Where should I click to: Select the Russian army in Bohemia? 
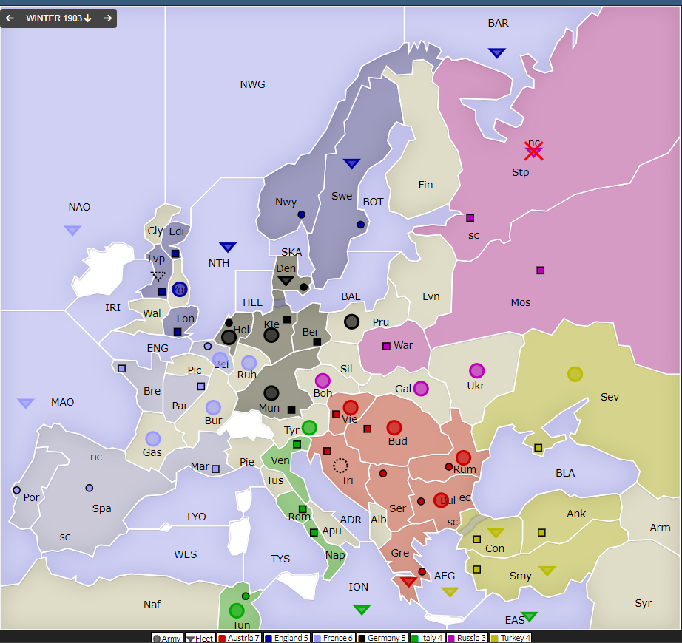tap(323, 381)
